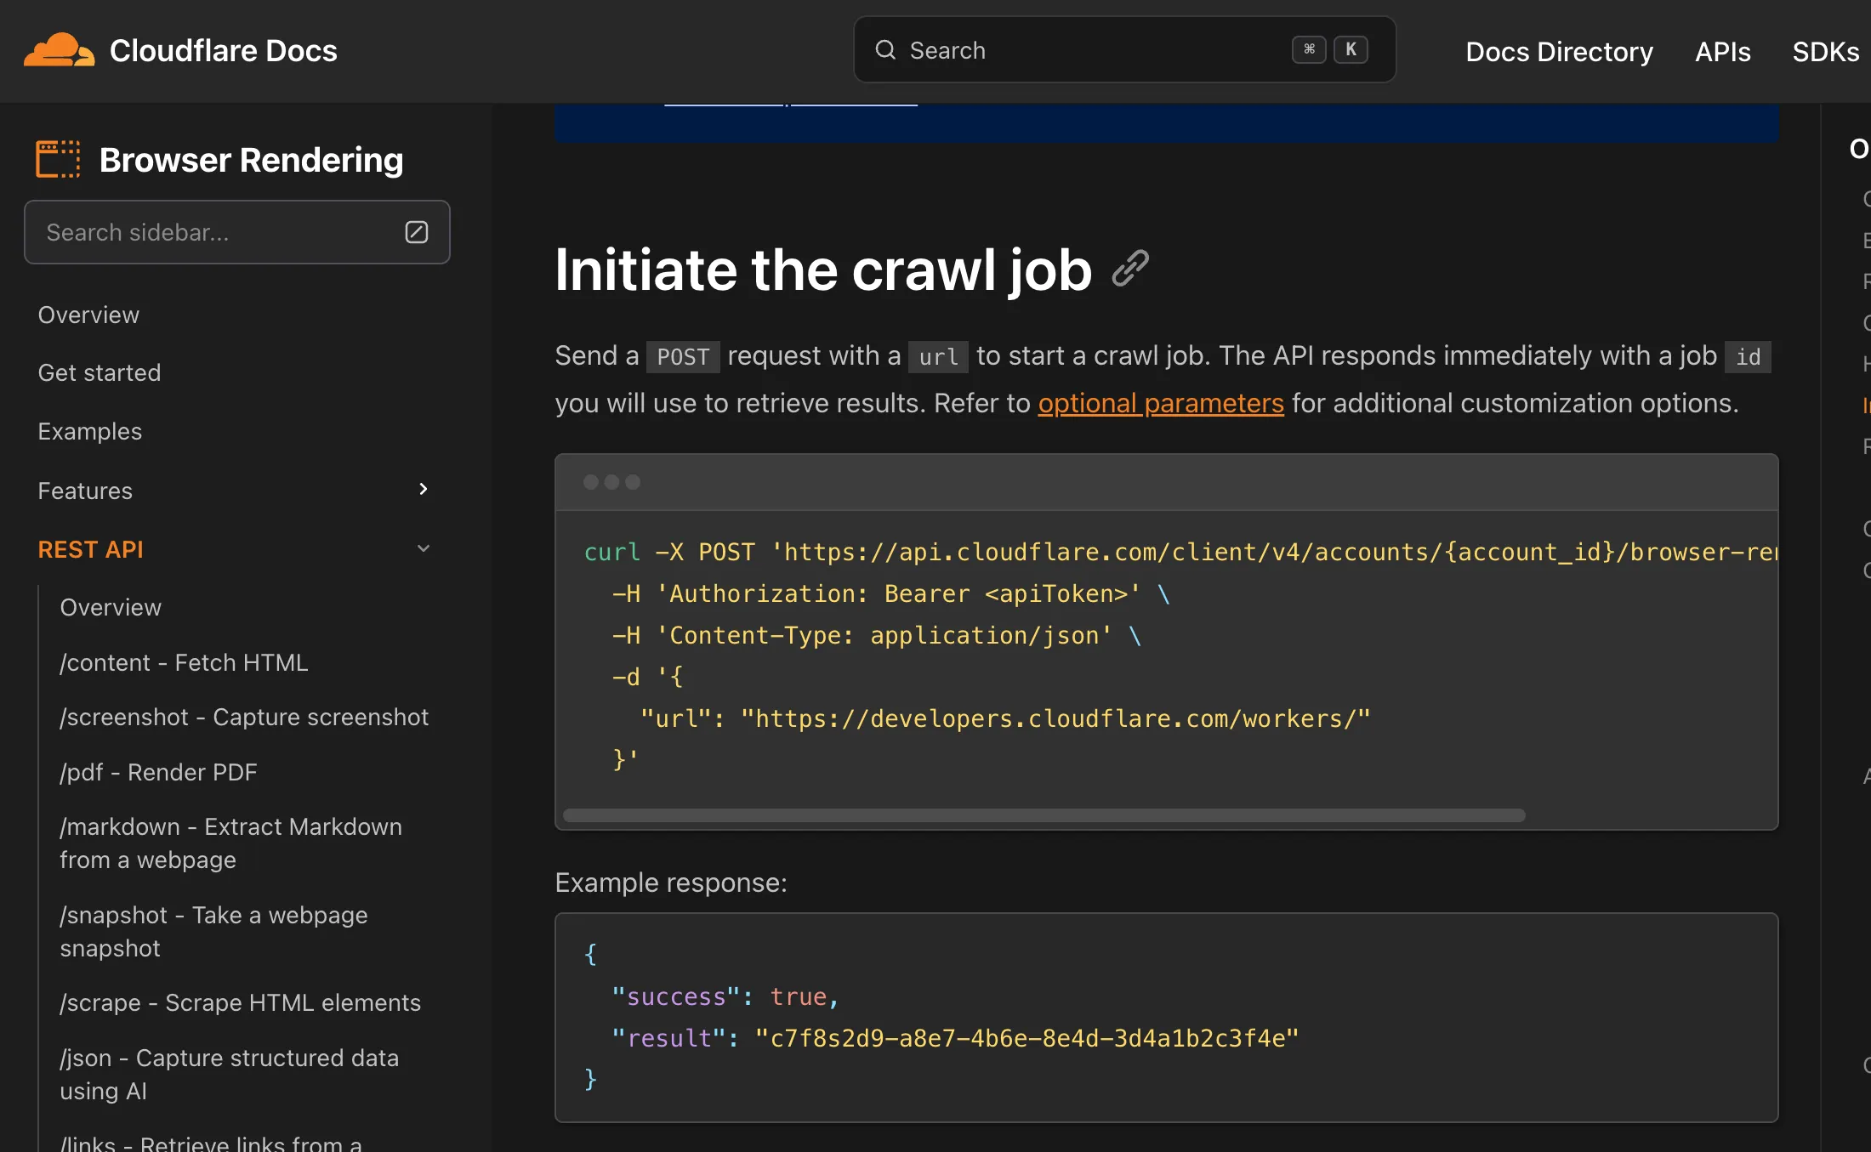Follow the optional parameters link

[1161, 403]
